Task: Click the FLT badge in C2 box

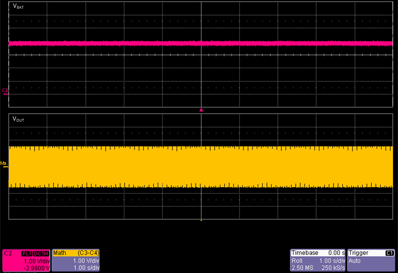Action: pos(27,253)
